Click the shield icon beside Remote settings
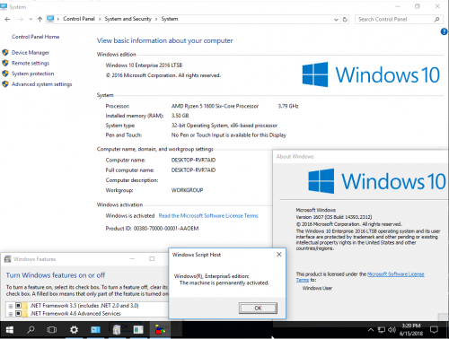Viewport: 449px width, 339px height. [5, 63]
